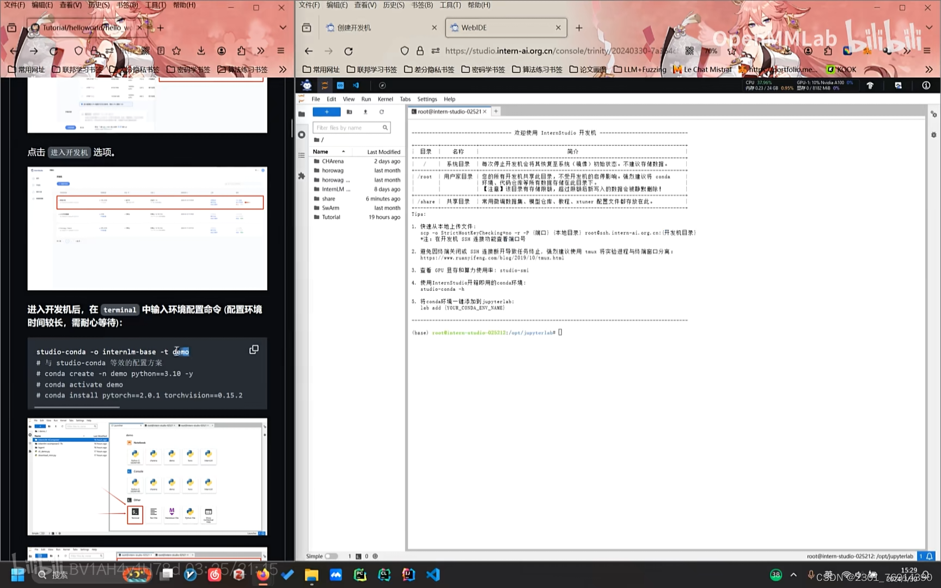This screenshot has height=588, width=941.
Task: Expand more bookmarks in left Firefox window
Action: pyautogui.click(x=283, y=69)
